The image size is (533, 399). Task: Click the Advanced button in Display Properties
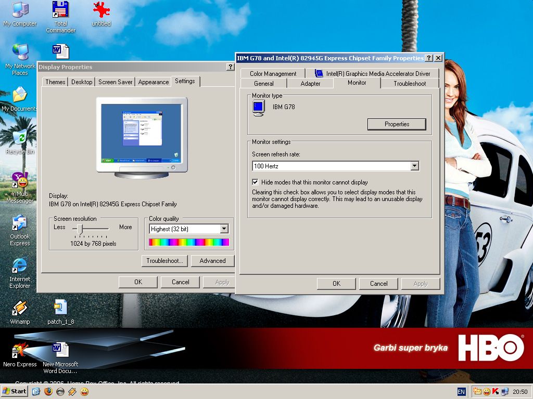[213, 261]
